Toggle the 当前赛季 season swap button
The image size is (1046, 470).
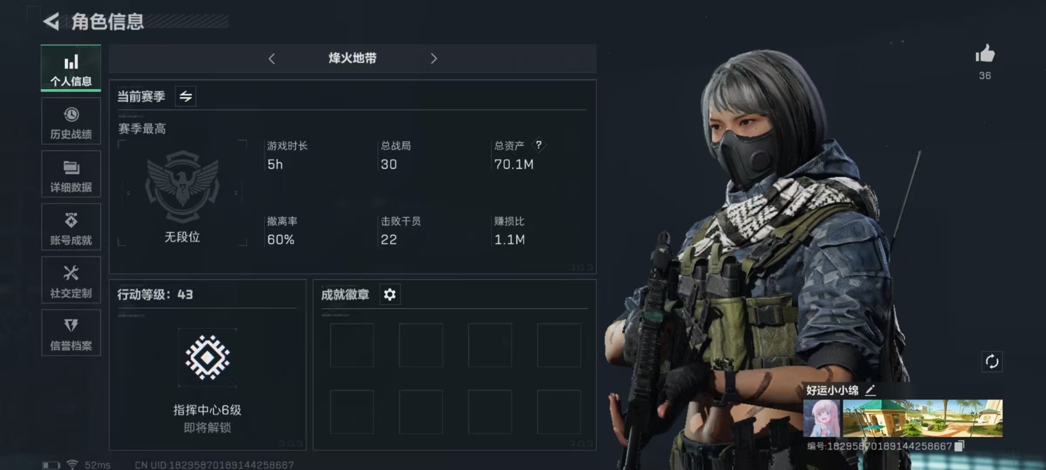(186, 97)
